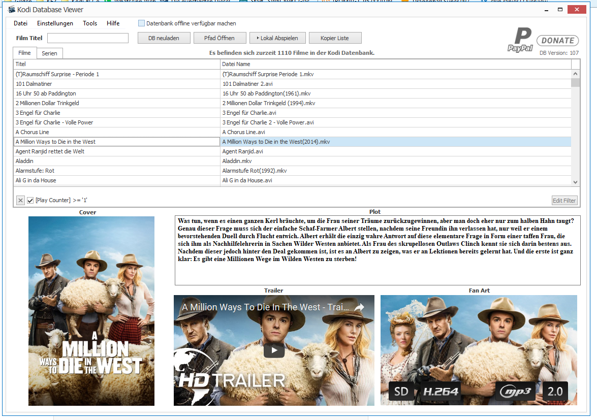Open the Einstellungen menu

click(55, 23)
